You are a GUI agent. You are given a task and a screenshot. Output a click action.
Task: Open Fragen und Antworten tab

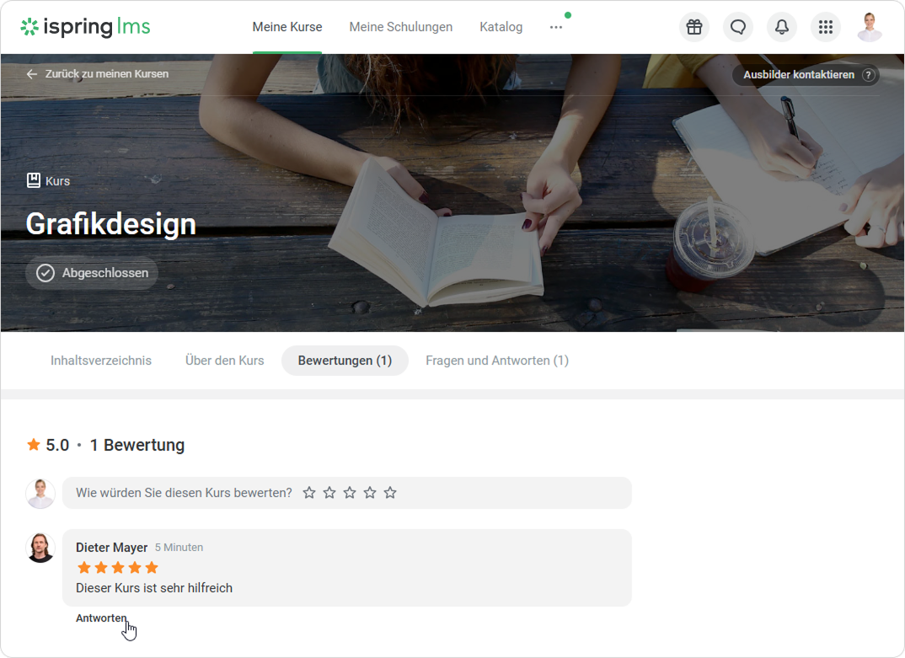click(x=496, y=361)
